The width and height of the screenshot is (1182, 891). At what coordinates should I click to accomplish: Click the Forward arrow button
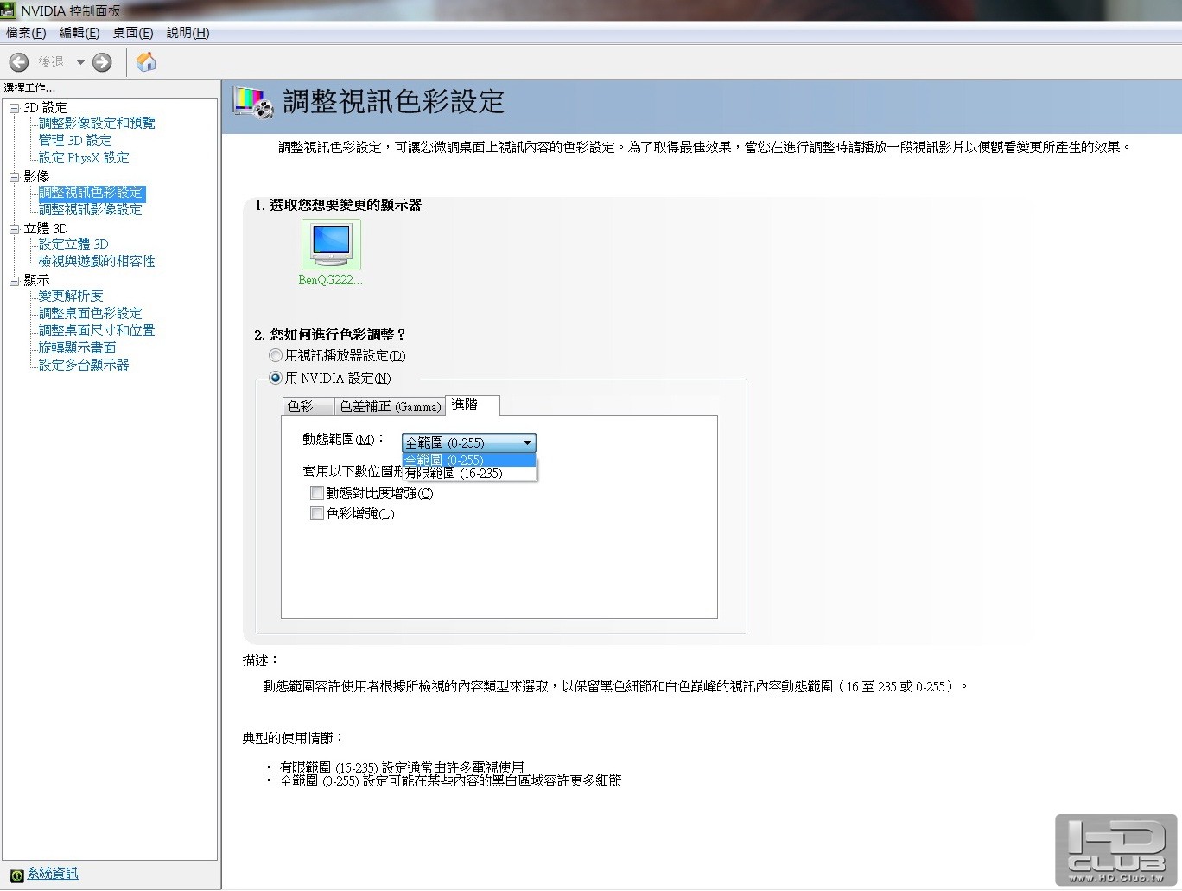102,62
